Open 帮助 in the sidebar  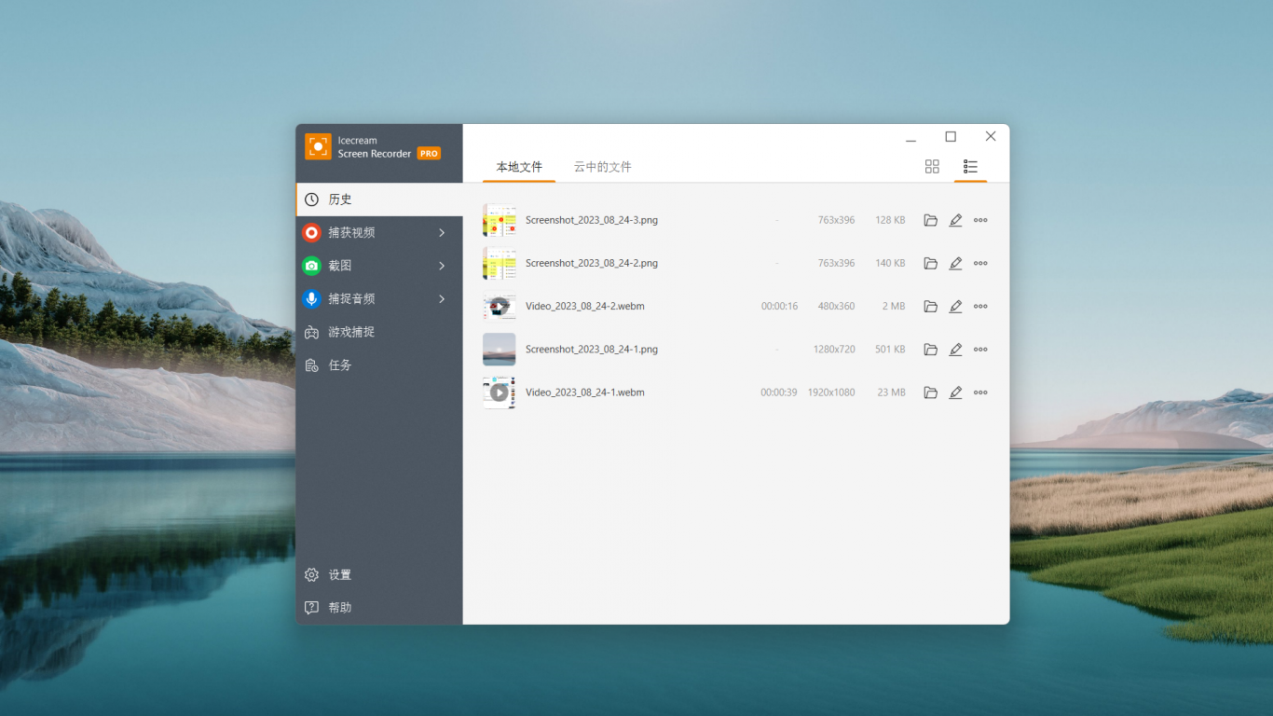(x=339, y=608)
